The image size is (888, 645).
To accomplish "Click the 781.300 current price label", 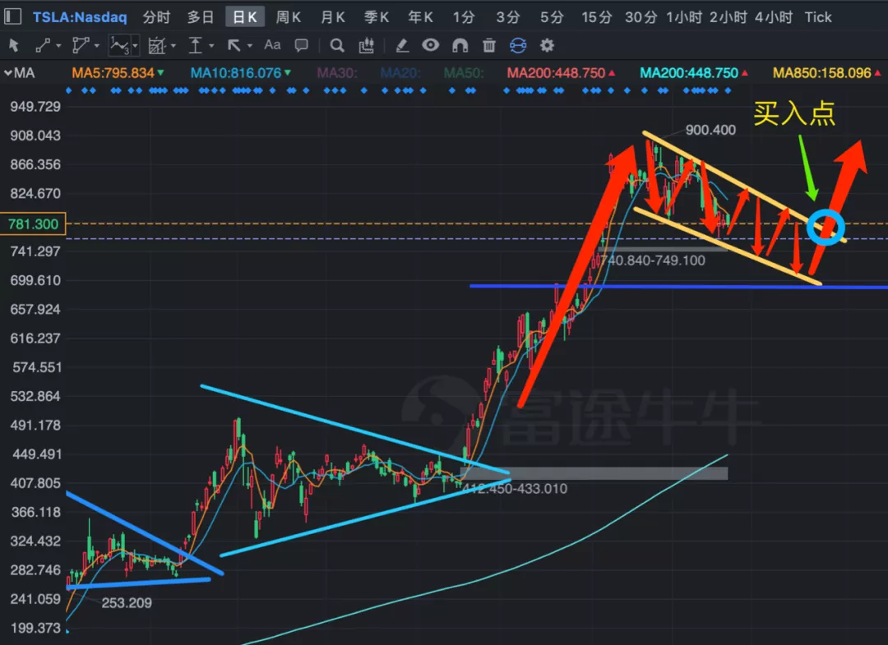I will click(34, 224).
